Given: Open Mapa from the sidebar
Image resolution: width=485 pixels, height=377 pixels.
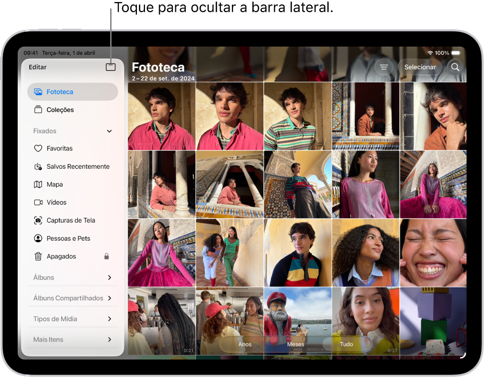Looking at the screenshot, I should [x=55, y=184].
